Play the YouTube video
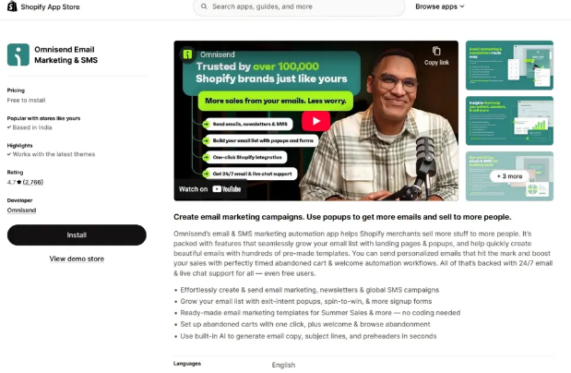Image resolution: width=571 pixels, height=373 pixels. (315, 121)
